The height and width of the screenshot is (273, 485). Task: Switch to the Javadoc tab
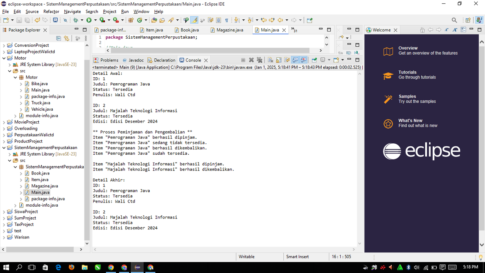tap(133, 60)
